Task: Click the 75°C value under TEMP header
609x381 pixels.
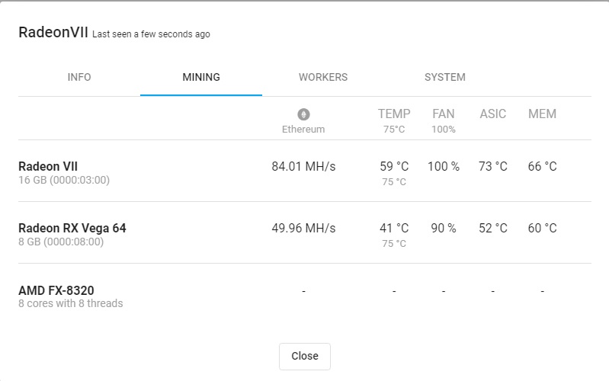Action: 394,130
